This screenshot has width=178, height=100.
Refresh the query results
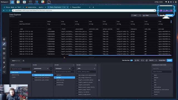147,61
